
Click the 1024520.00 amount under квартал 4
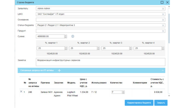pyautogui.click(x=149, y=54)
